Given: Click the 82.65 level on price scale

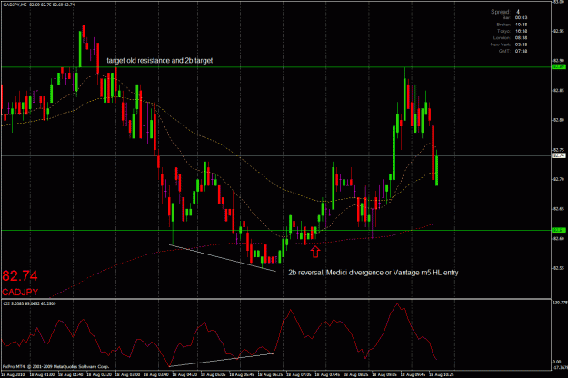Looking at the screenshot, I should (558, 209).
